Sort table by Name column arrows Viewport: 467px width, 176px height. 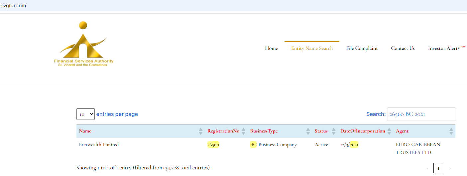(200, 131)
